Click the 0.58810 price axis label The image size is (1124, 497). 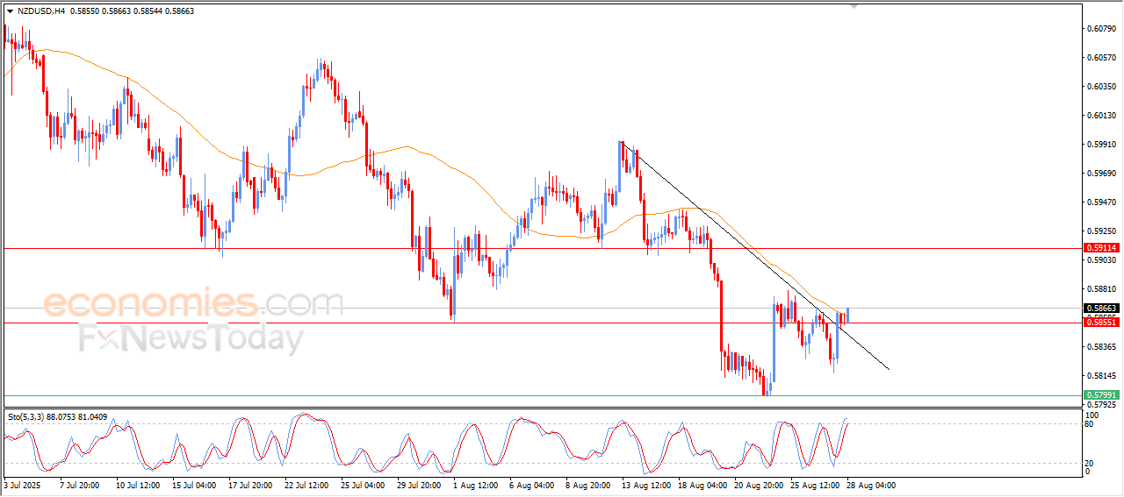pyautogui.click(x=1102, y=289)
